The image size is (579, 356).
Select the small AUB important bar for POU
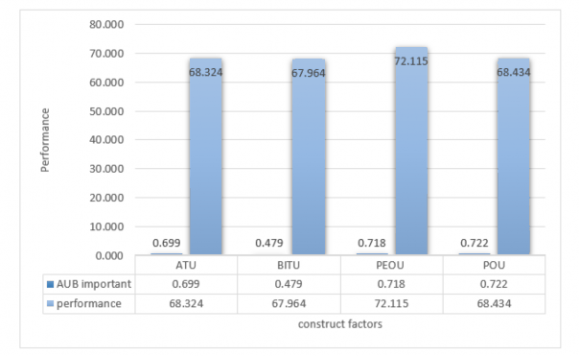[x=475, y=253]
